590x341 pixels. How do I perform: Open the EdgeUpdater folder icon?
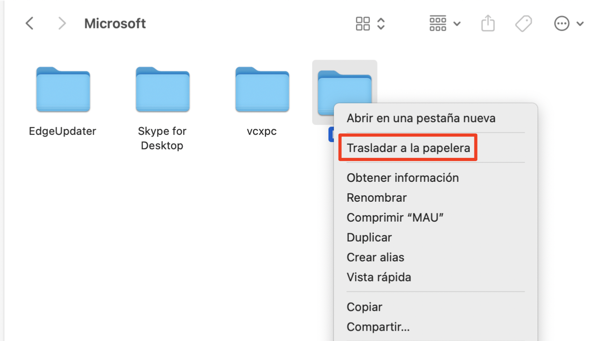point(62,89)
